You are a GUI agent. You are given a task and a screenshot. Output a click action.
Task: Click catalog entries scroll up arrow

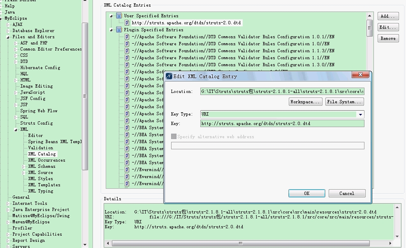(369, 16)
